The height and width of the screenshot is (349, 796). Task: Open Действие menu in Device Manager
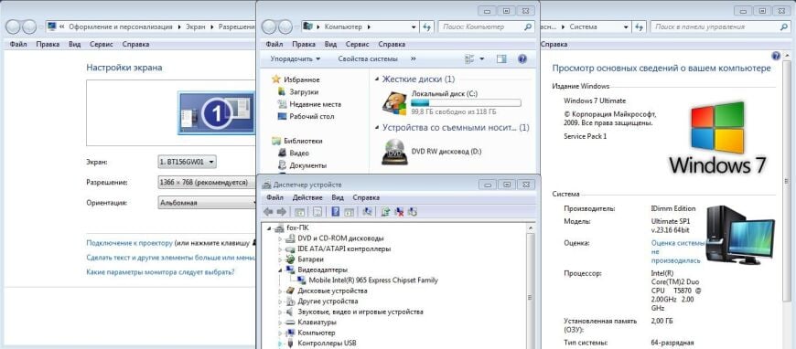tap(307, 197)
